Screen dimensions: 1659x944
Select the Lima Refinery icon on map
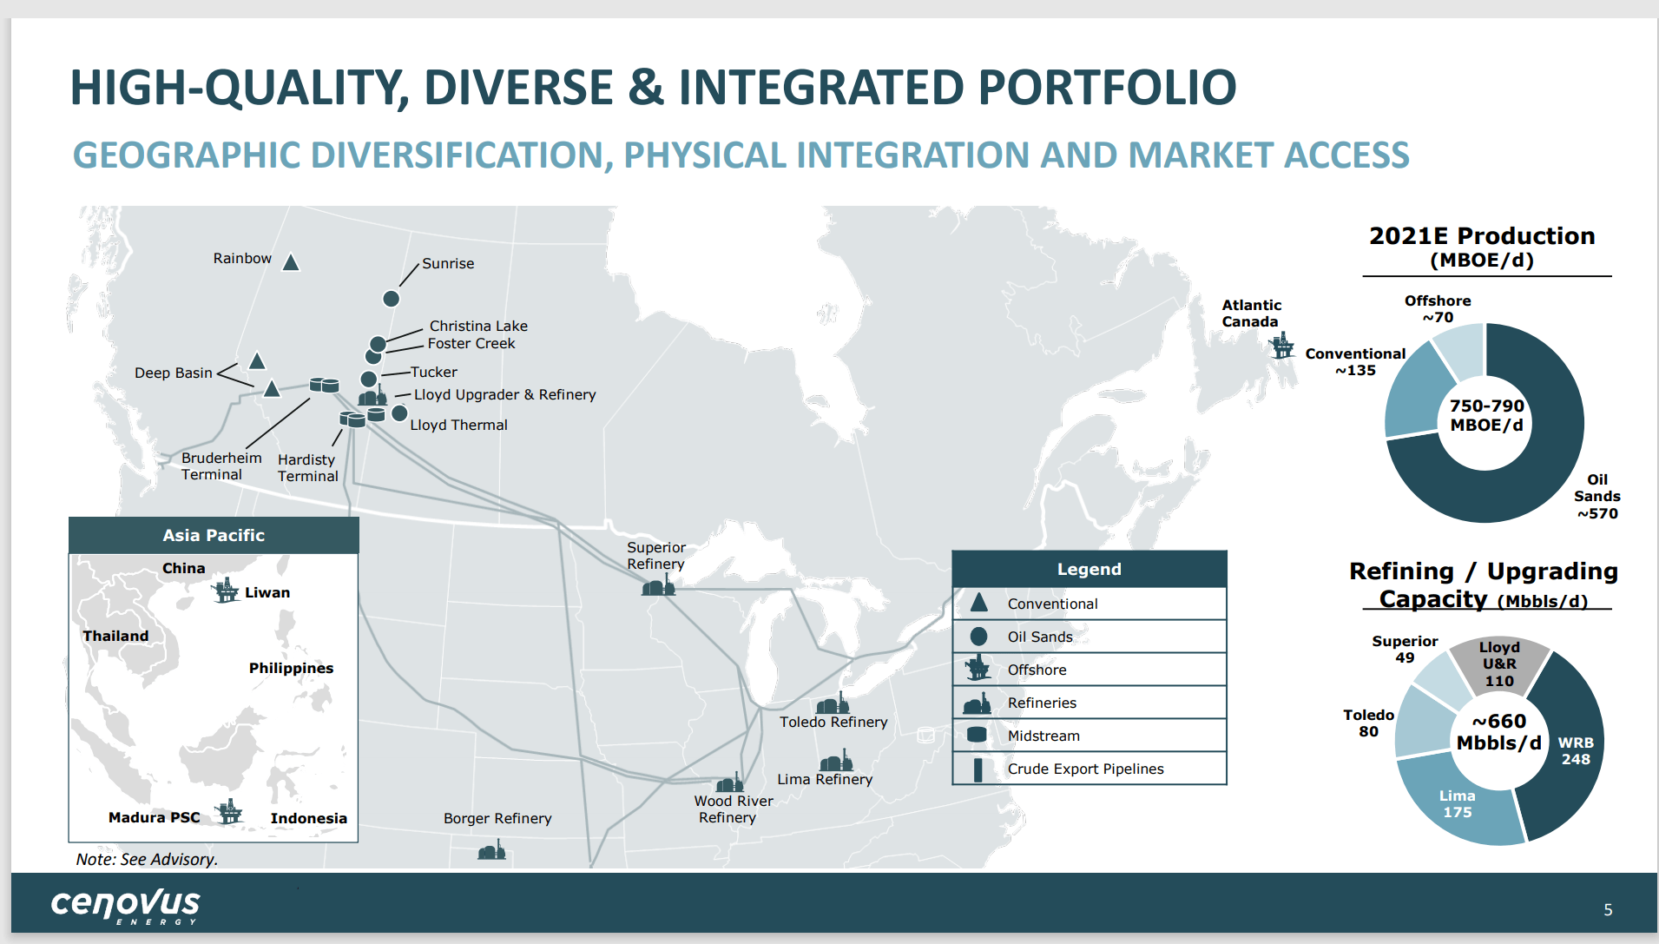point(836,762)
